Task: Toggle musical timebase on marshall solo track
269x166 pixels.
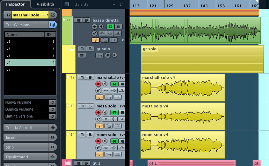Action: pyautogui.click(x=99, y=97)
